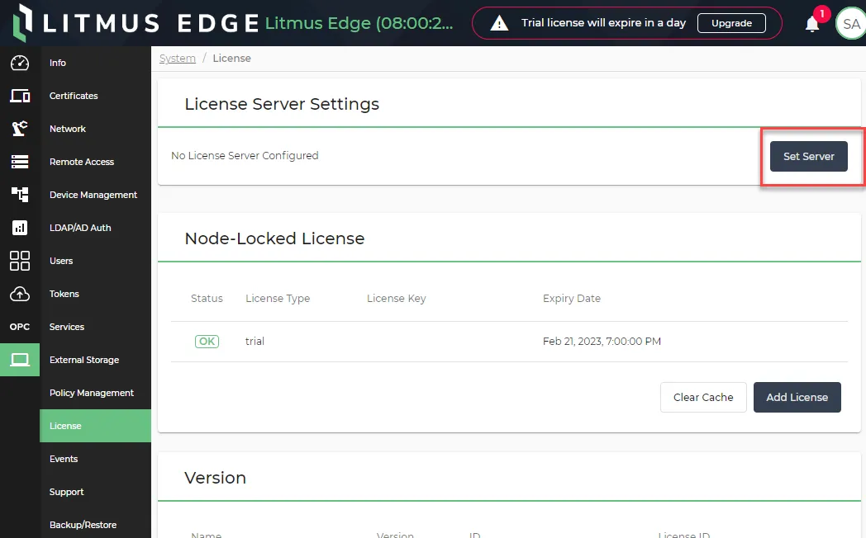Click the Clear Cache button
Viewport: 866px width, 538px height.
click(x=703, y=398)
